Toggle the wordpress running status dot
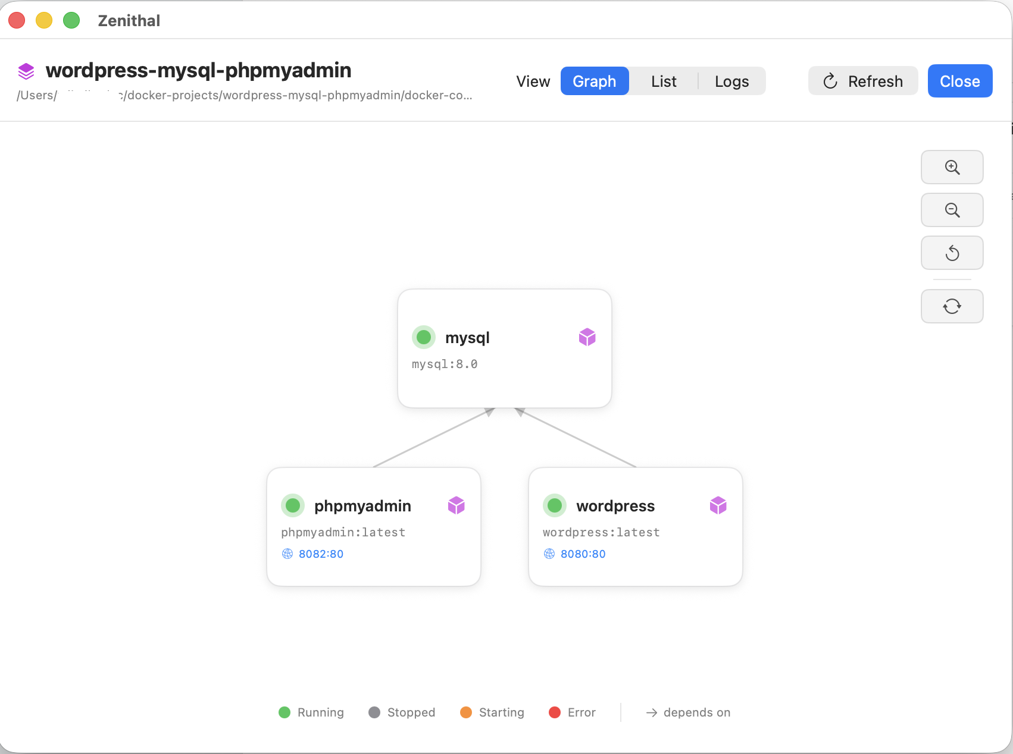Screen dimensions: 1013x754 [554, 505]
